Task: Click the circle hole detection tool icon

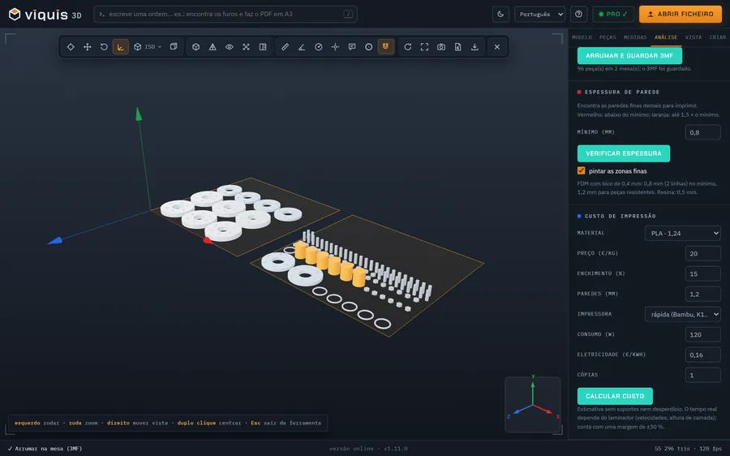Action: 369,46
